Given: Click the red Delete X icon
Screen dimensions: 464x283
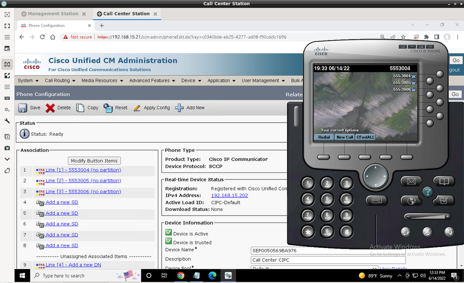Looking at the screenshot, I should tap(50, 108).
